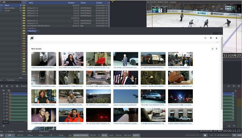Image resolution: width=242 pixels, height=138 pixels.
Task: Toggle the A4 audio track speaker
Action: click(4, 106)
